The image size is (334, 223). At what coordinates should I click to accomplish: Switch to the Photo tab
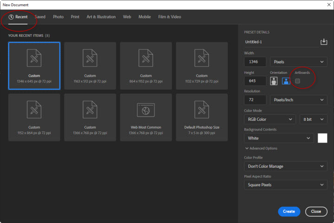click(x=58, y=17)
